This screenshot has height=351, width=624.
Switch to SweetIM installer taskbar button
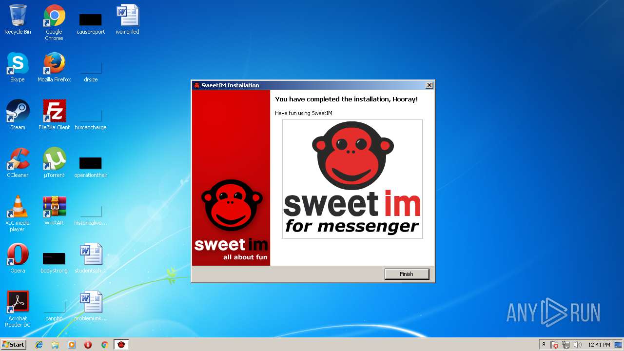coord(121,345)
